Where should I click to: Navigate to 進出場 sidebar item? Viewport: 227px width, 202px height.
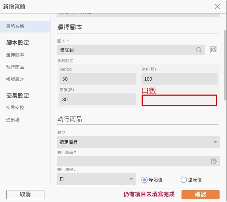13,120
